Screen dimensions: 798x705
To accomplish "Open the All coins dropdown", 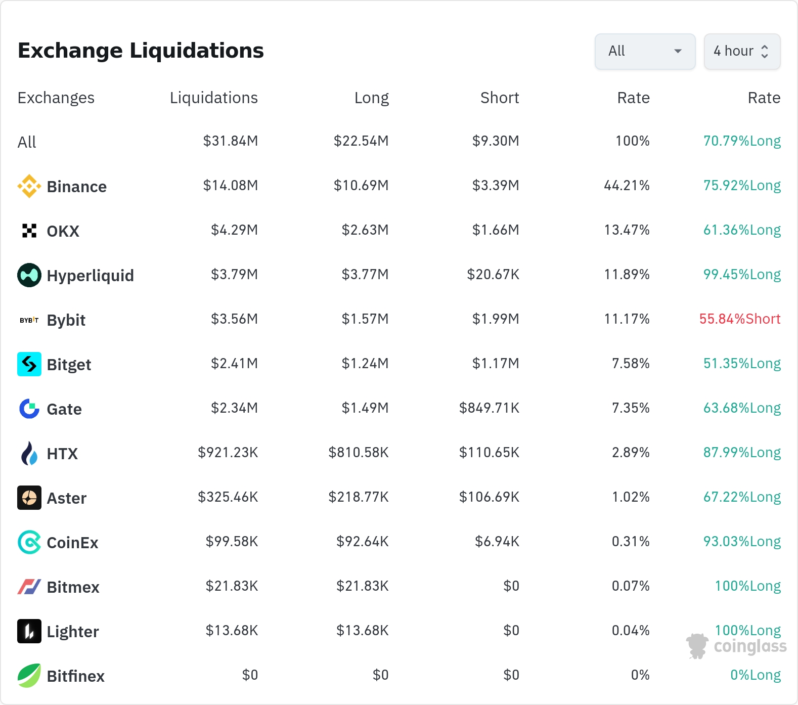I will pos(645,51).
